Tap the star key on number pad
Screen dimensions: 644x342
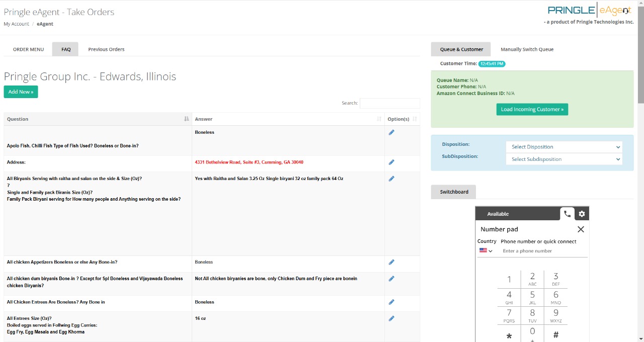[509, 335]
